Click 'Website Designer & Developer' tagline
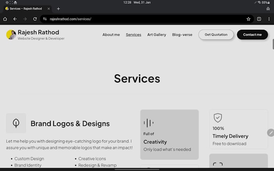274x171 pixels. click(x=41, y=38)
